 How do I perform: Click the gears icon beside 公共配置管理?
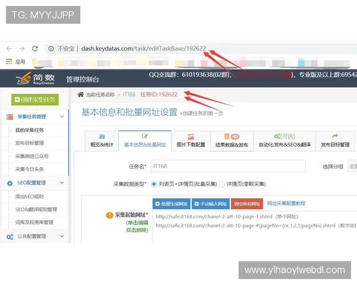(x=10, y=237)
